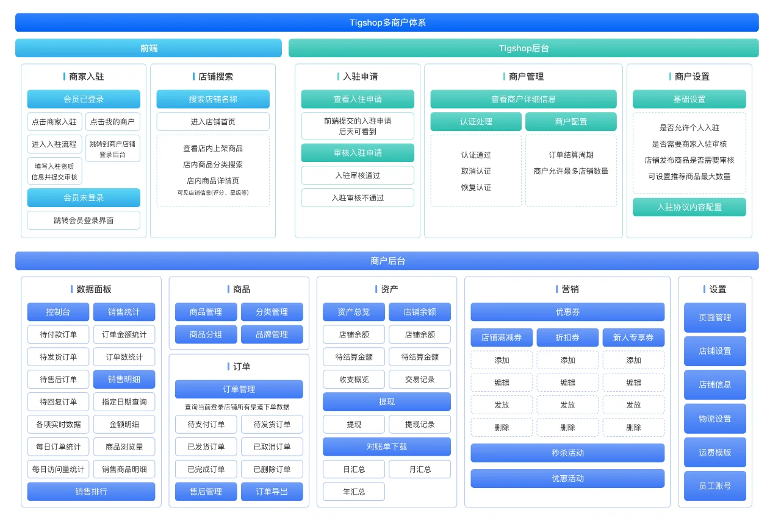
Task: Click 对账单下载 in the assets column
Action: (387, 447)
